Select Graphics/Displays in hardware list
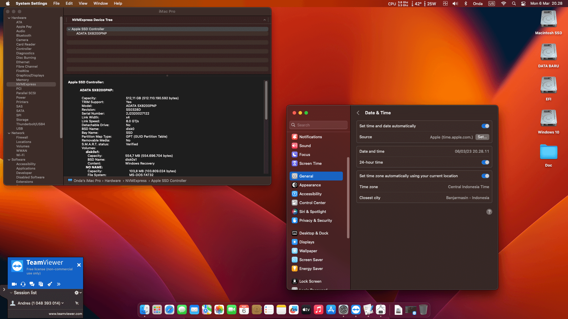The width and height of the screenshot is (568, 319). [x=30, y=75]
